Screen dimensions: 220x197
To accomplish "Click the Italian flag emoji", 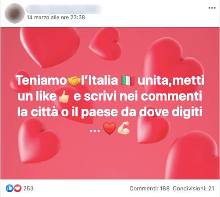I will (x=128, y=81).
